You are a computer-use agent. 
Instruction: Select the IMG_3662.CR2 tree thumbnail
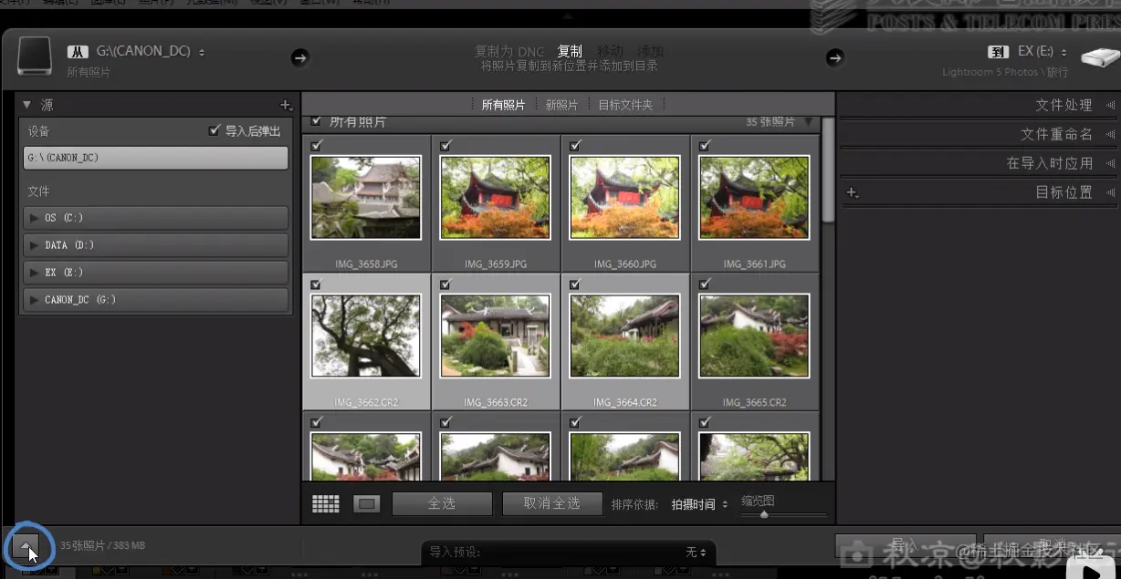point(365,336)
